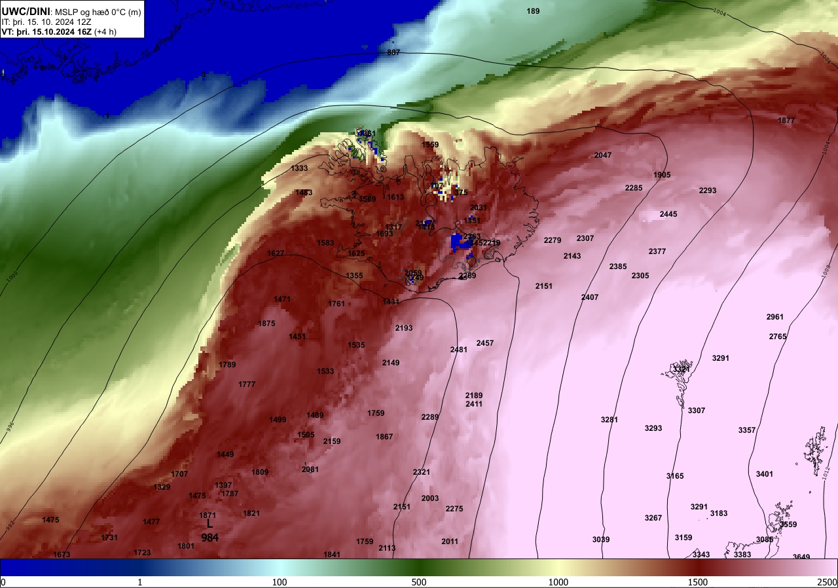The image size is (838, 588).
Task: Click the 100 tick on color scale
Action: (x=280, y=582)
